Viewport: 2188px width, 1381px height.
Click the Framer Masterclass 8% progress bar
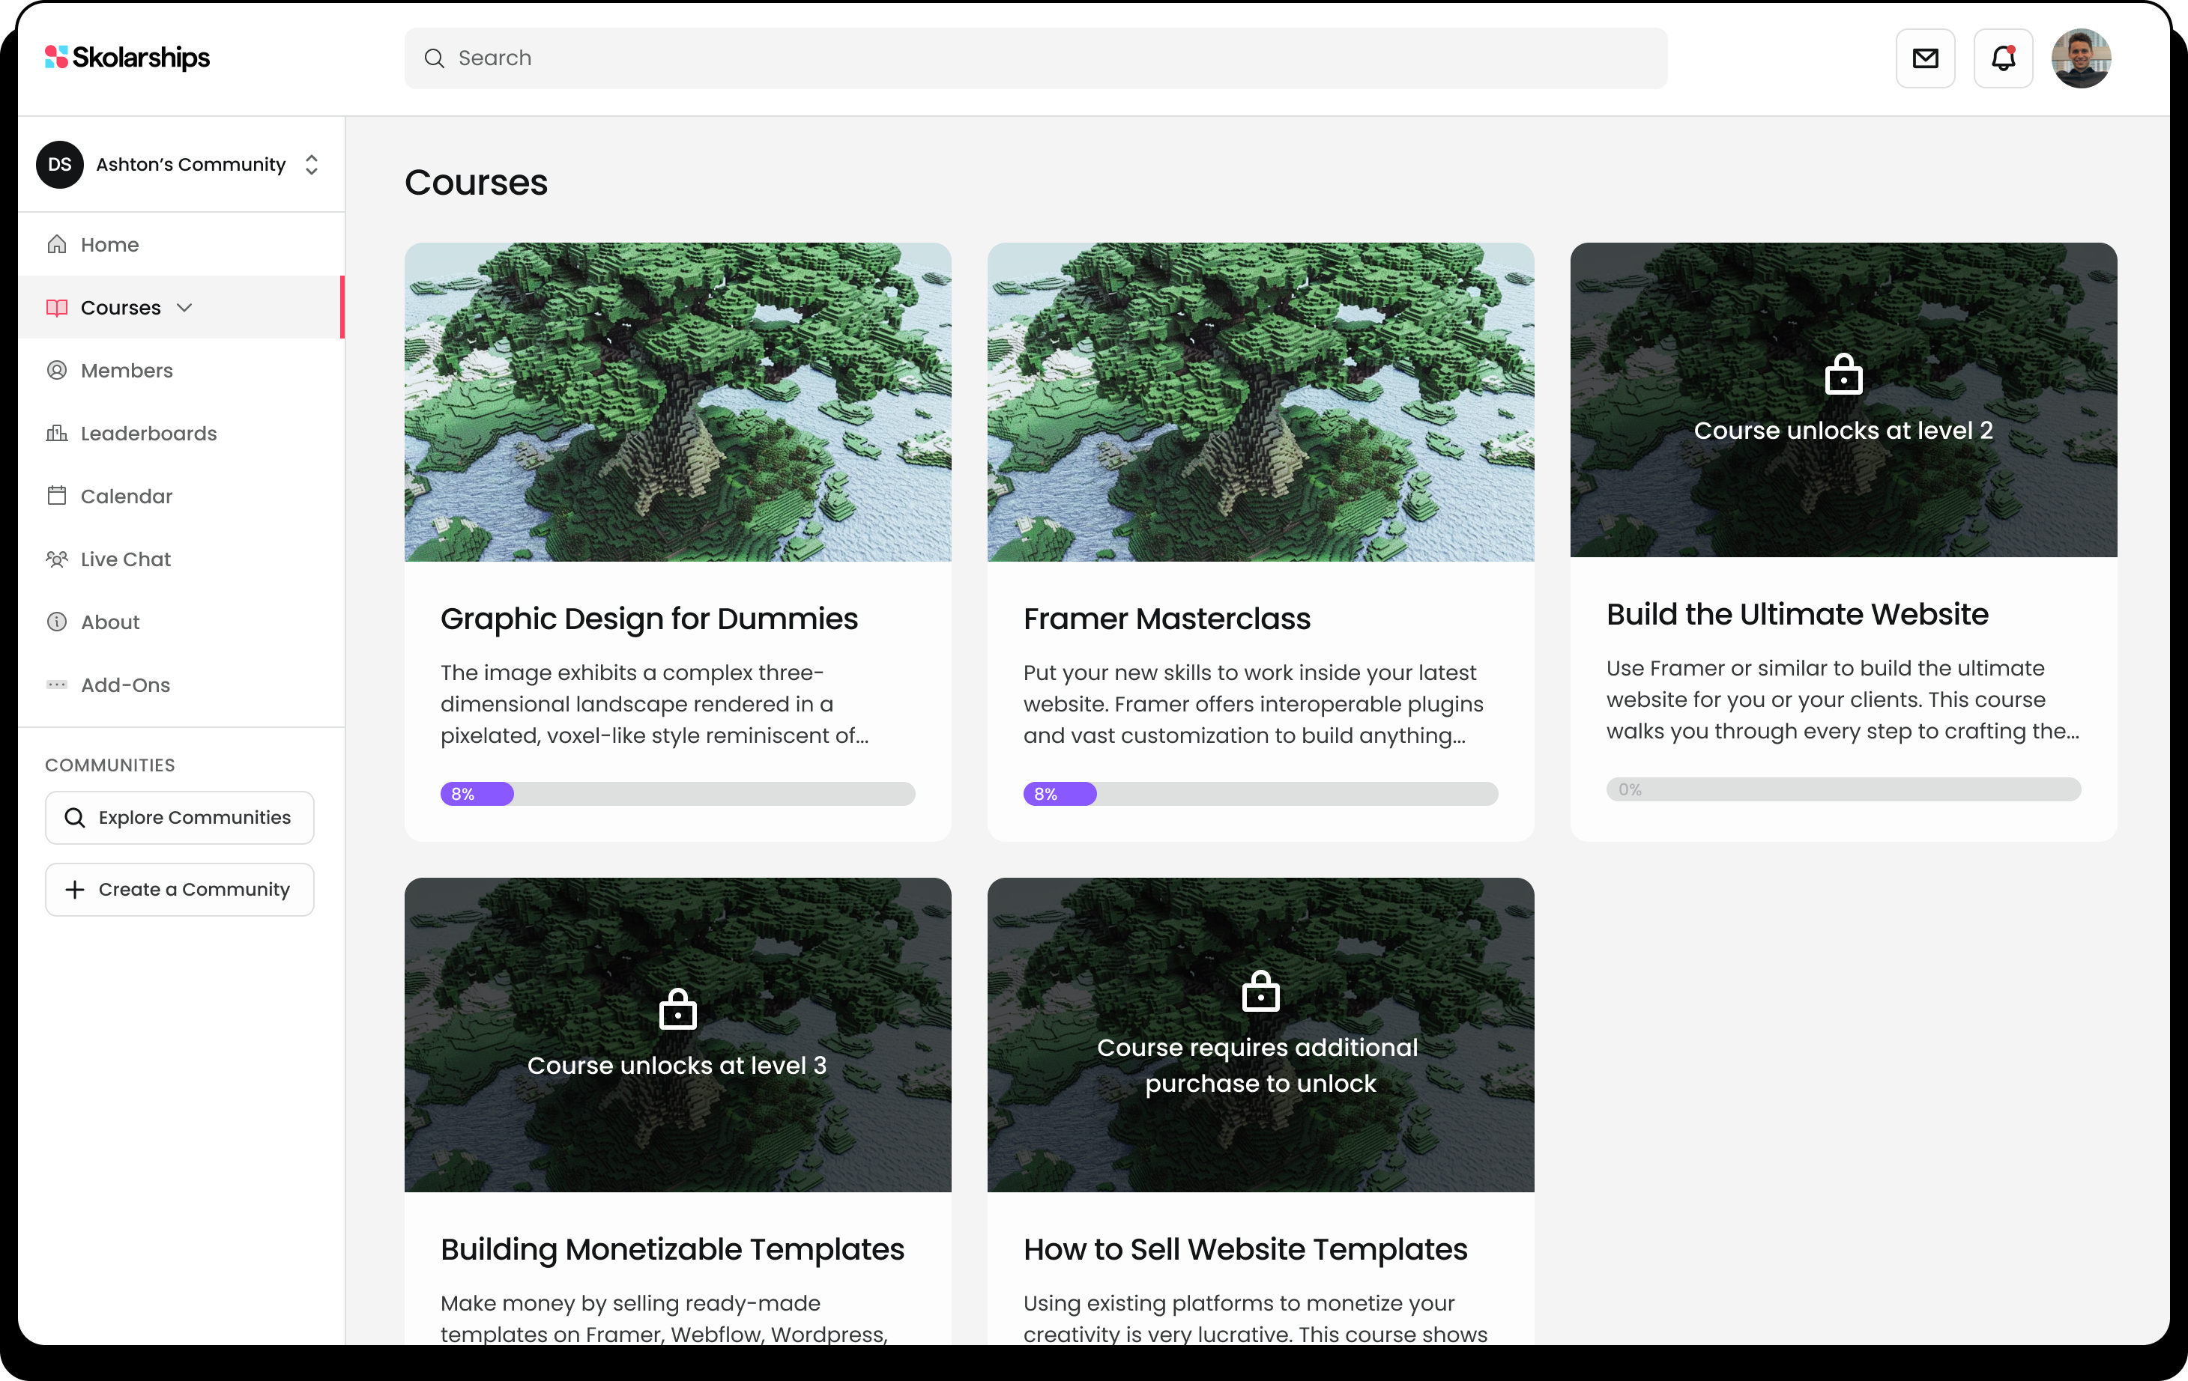(x=1260, y=794)
